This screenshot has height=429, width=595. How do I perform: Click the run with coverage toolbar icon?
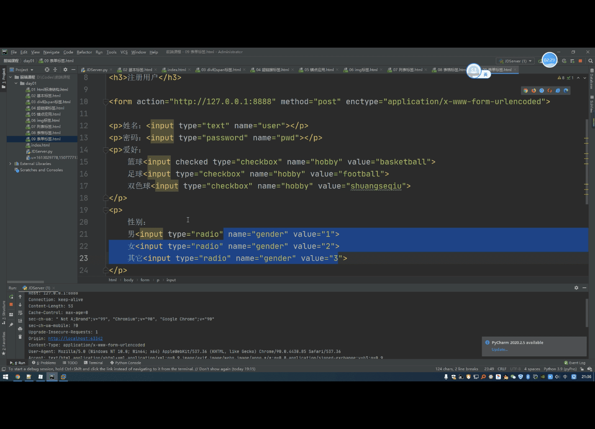click(564, 61)
